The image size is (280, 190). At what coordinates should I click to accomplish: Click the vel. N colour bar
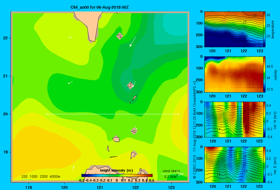(265, 119)
